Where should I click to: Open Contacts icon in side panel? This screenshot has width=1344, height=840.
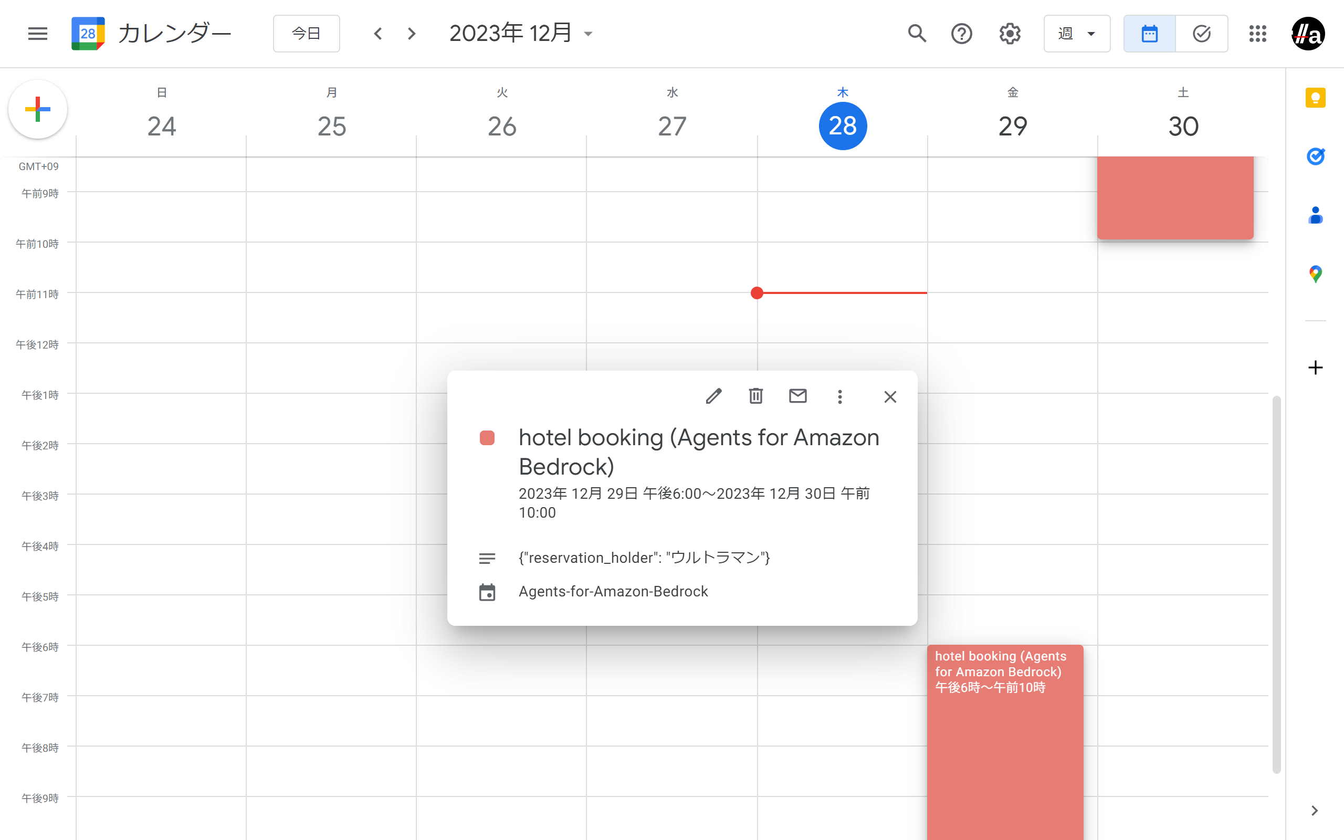1315,216
